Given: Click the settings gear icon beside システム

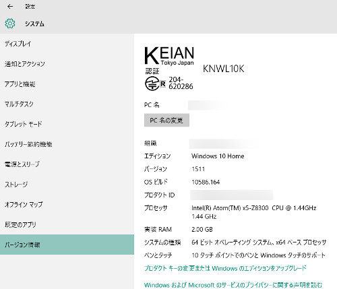Looking at the screenshot, I should click(x=10, y=24).
